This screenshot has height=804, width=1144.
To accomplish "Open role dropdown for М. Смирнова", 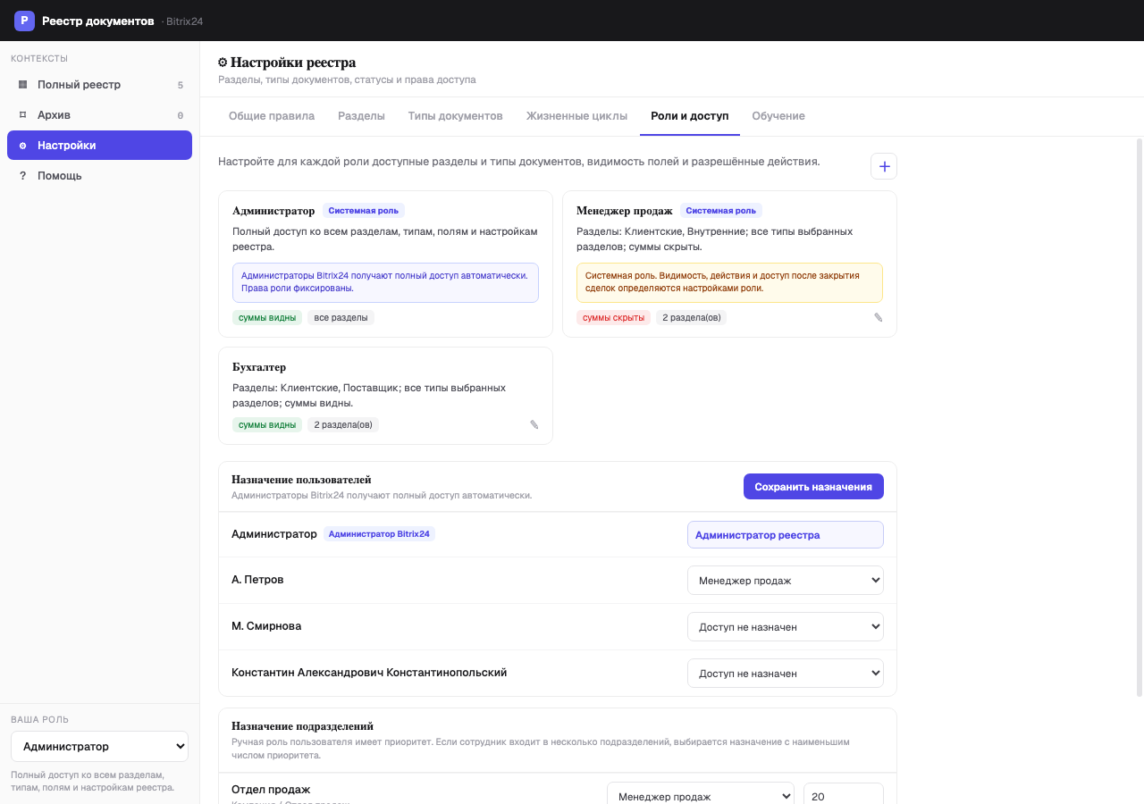I will 786,627.
